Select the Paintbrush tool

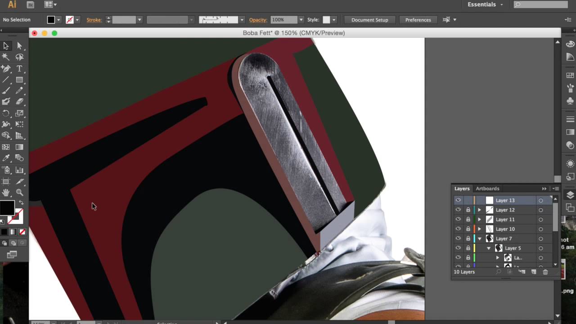(x=6, y=91)
